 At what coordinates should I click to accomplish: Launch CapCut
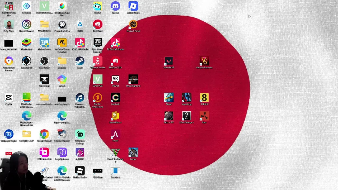9,98
